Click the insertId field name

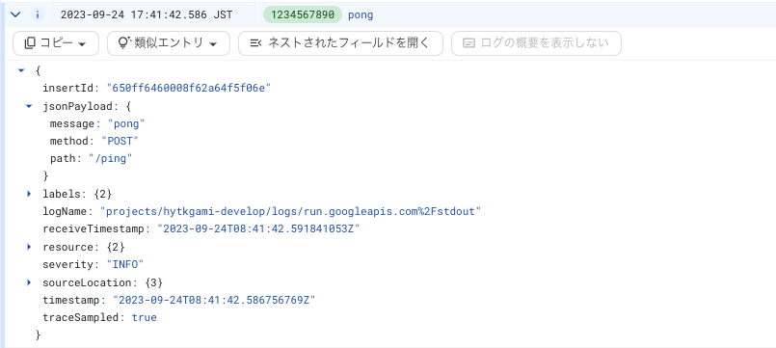click(69, 88)
